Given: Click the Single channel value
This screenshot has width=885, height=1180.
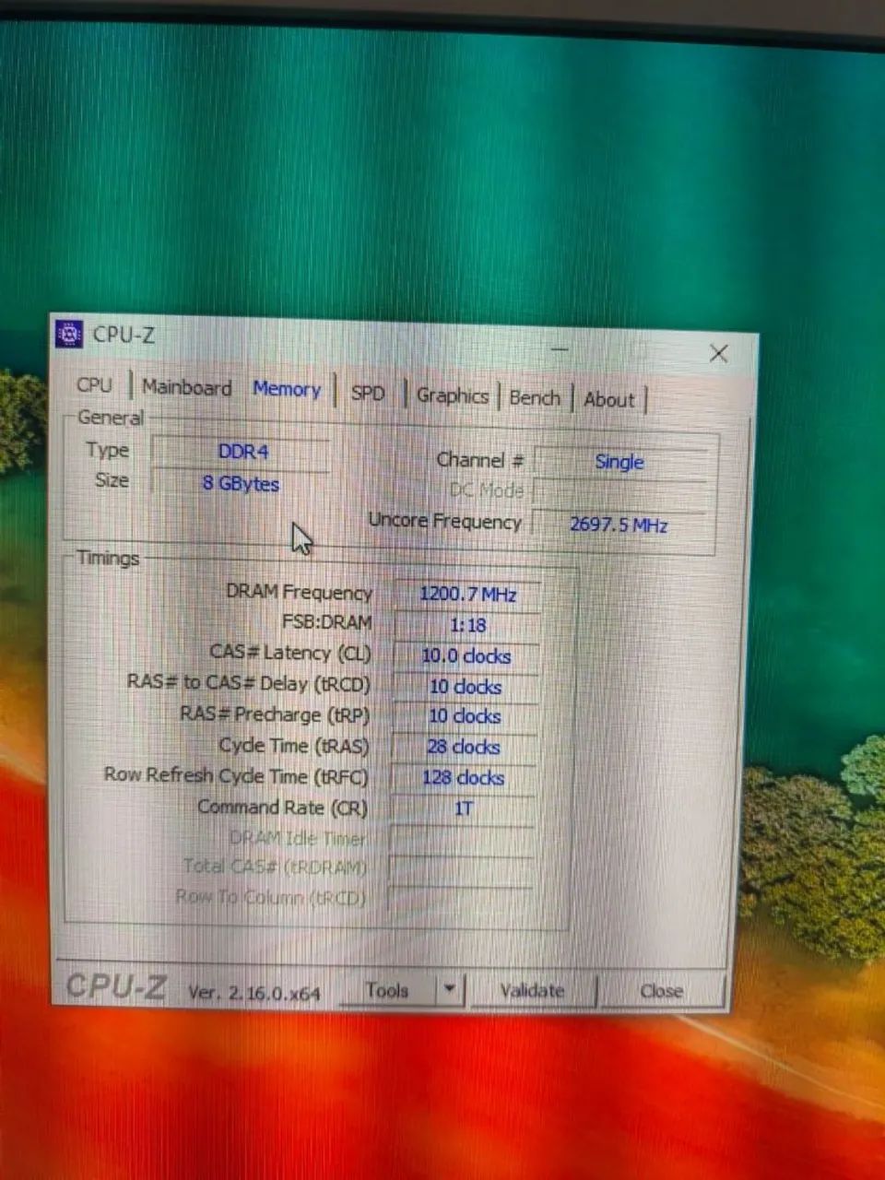Looking at the screenshot, I should (619, 462).
